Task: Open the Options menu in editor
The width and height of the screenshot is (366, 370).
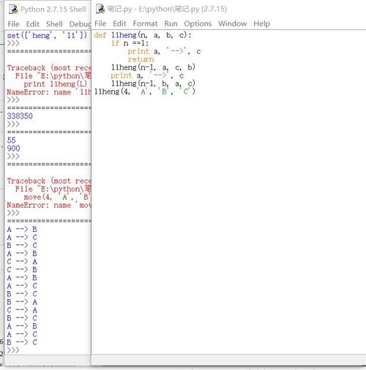Action: 198,23
